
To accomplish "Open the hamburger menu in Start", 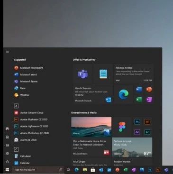I will (8, 52).
